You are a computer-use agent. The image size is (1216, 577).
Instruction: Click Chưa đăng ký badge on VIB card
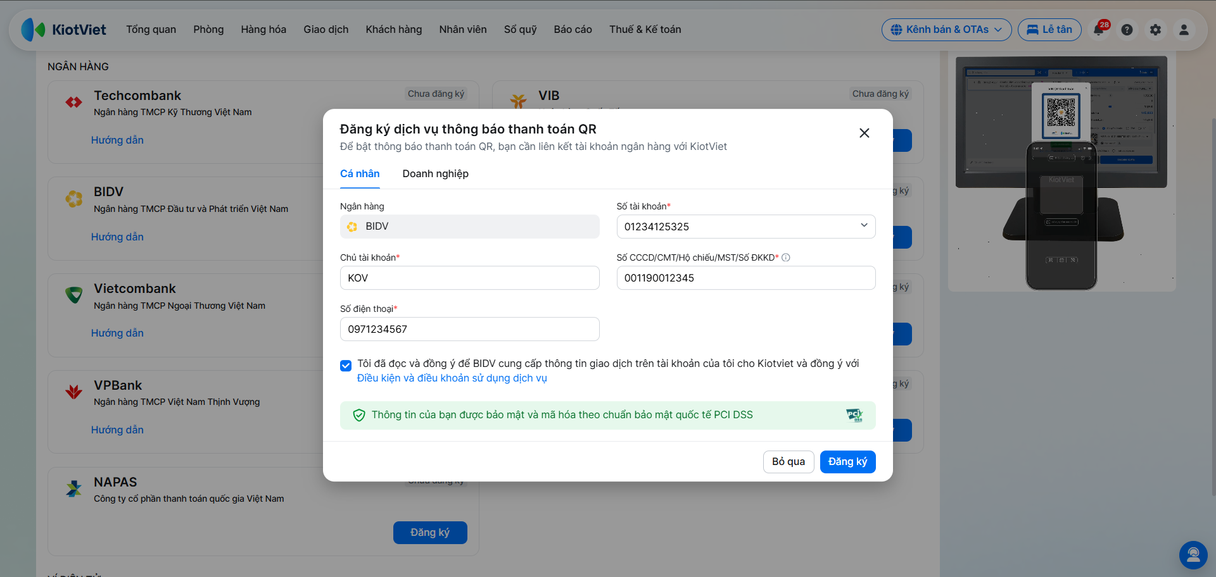pos(880,94)
